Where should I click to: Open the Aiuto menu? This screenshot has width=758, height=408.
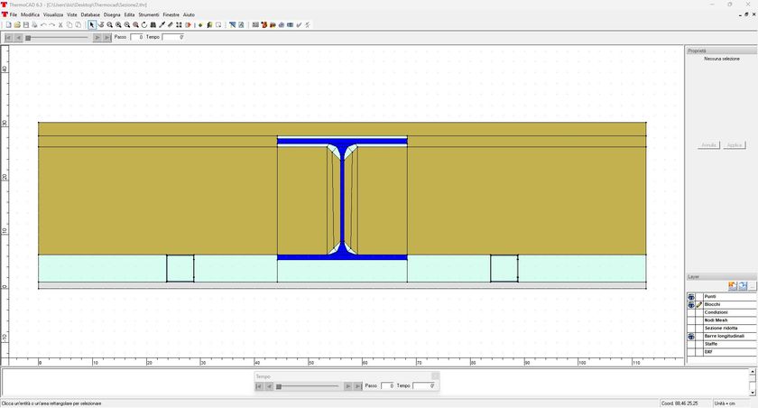(x=189, y=15)
